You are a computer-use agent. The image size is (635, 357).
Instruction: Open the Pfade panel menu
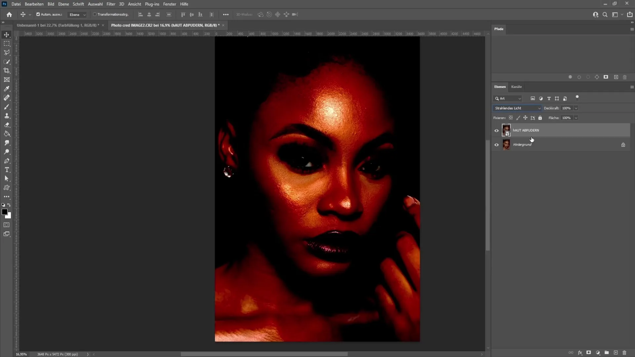pos(632,29)
